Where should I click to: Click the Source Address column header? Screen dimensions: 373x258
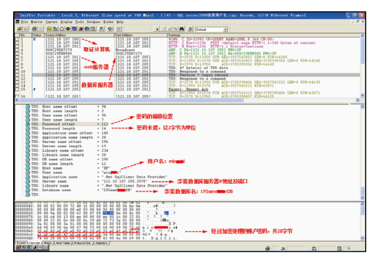[80, 35]
